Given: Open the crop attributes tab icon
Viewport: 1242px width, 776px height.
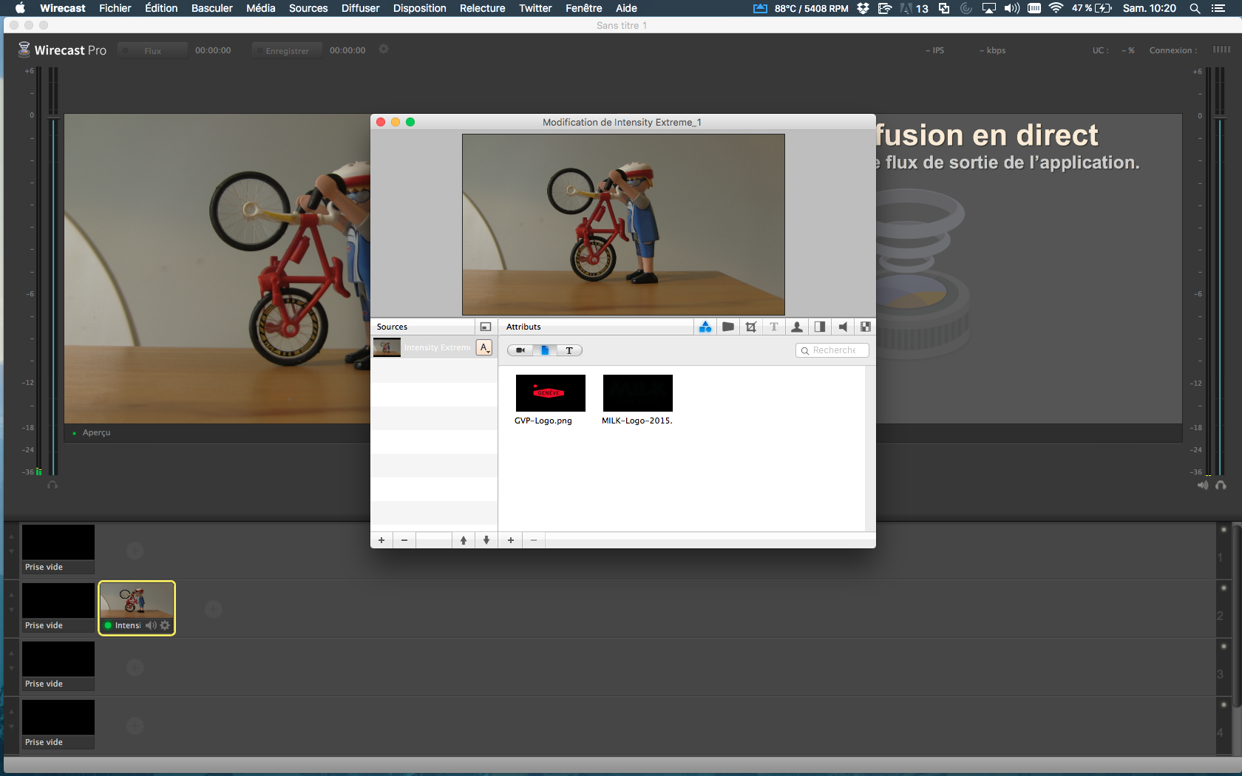Looking at the screenshot, I should (751, 327).
